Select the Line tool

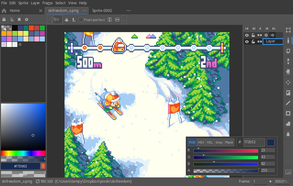tap(288, 103)
